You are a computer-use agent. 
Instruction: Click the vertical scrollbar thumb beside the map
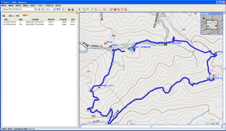(x=224, y=69)
